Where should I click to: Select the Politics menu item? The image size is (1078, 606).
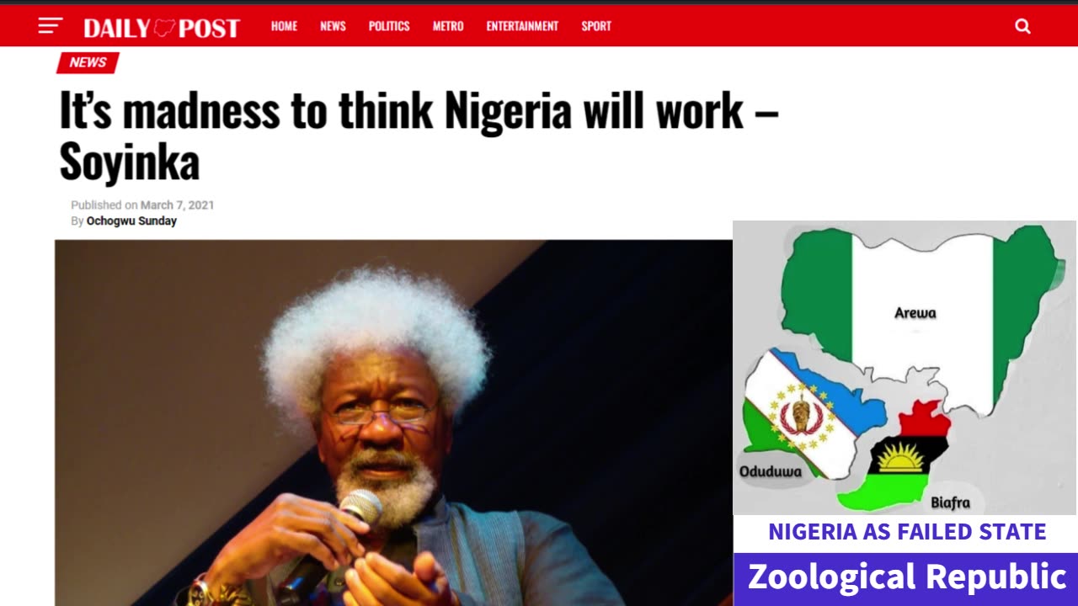(389, 26)
